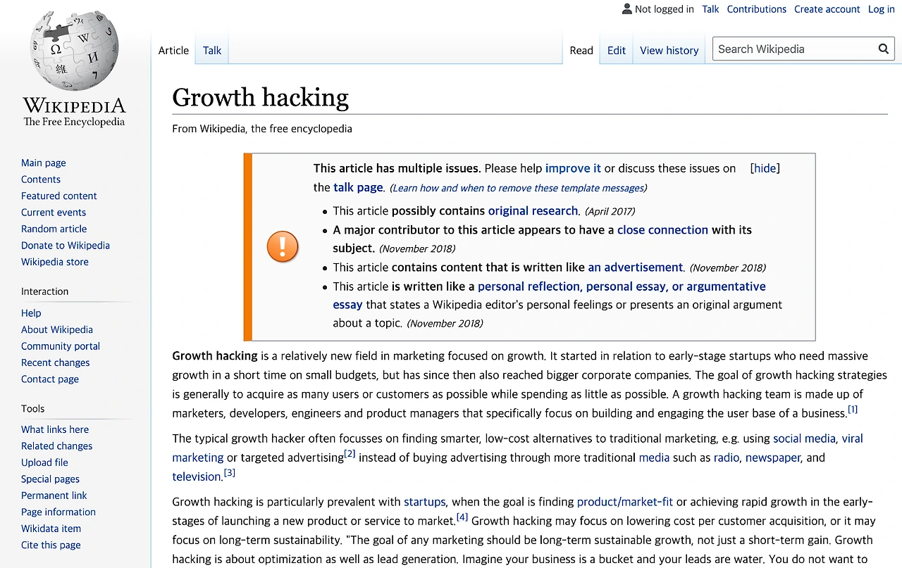Open the Community portal link
The width and height of the screenshot is (902, 568).
click(x=61, y=346)
